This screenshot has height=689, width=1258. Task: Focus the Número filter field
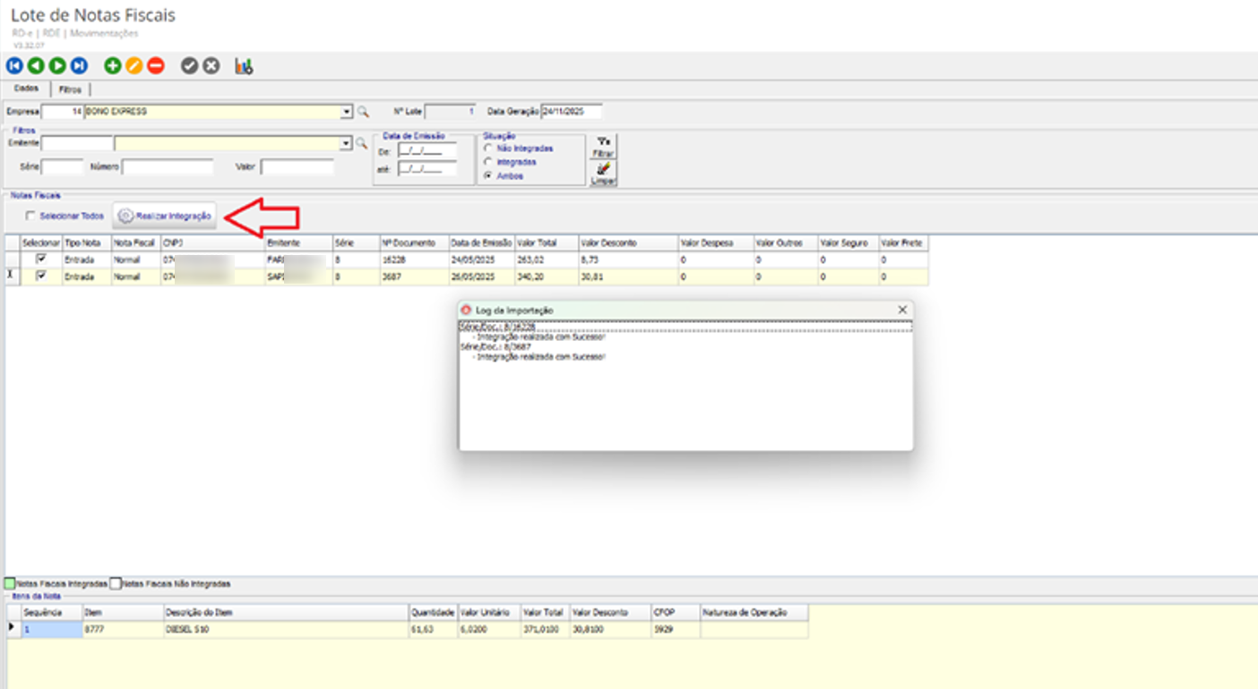(168, 166)
